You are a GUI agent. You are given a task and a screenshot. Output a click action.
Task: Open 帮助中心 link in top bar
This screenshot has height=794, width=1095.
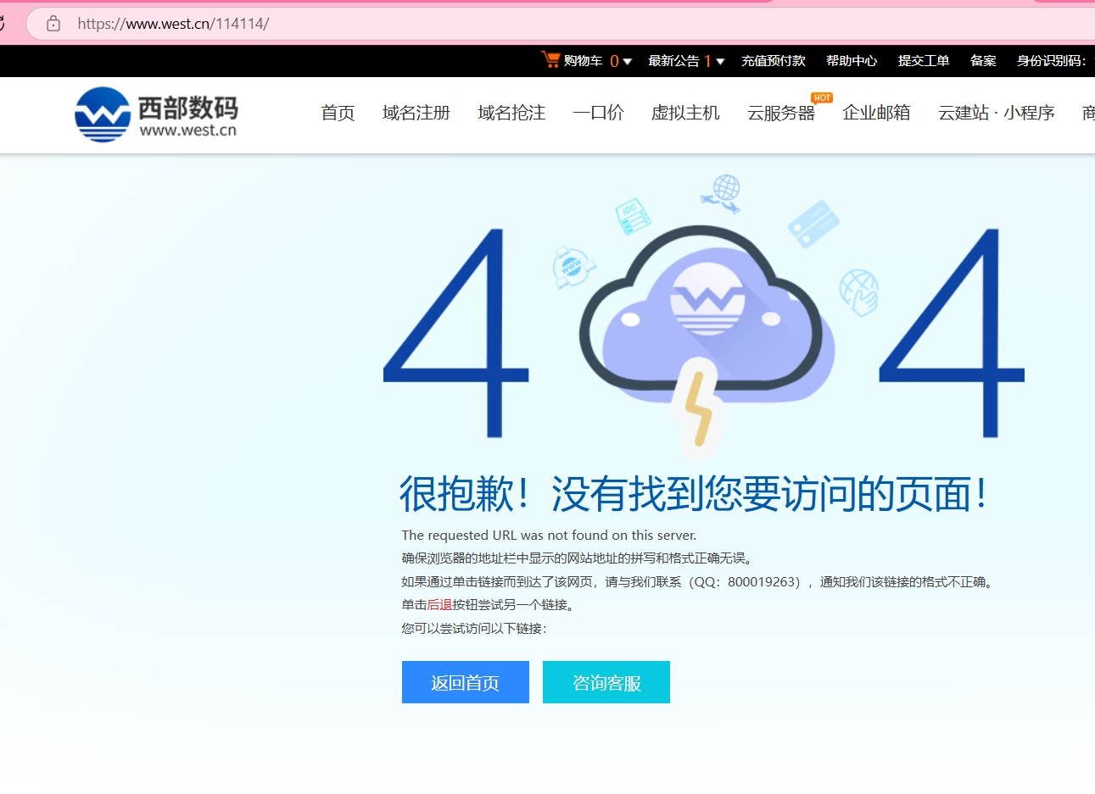coord(852,61)
